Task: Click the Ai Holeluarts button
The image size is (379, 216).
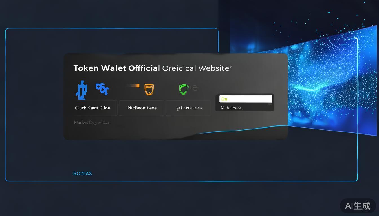Action: point(189,108)
